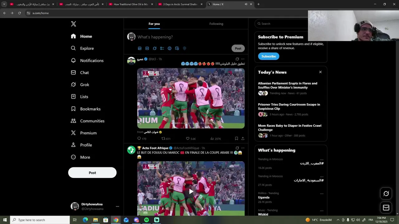Viewport: 399px width, 224px height.
Task: Like the @bt3 post with 5.6K likes
Action: 191,138
